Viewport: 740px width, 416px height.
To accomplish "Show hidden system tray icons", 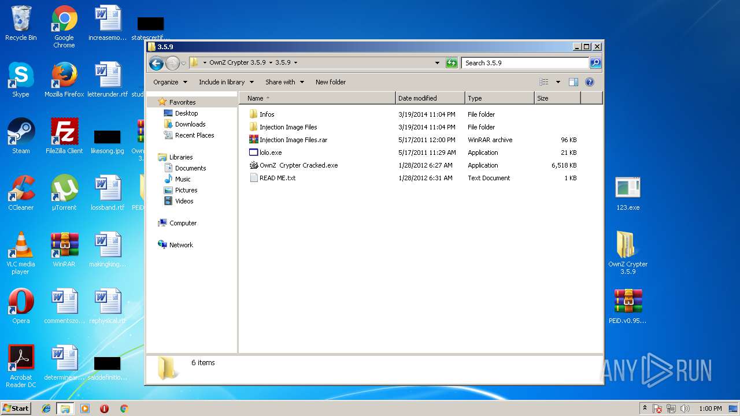I will coord(644,408).
